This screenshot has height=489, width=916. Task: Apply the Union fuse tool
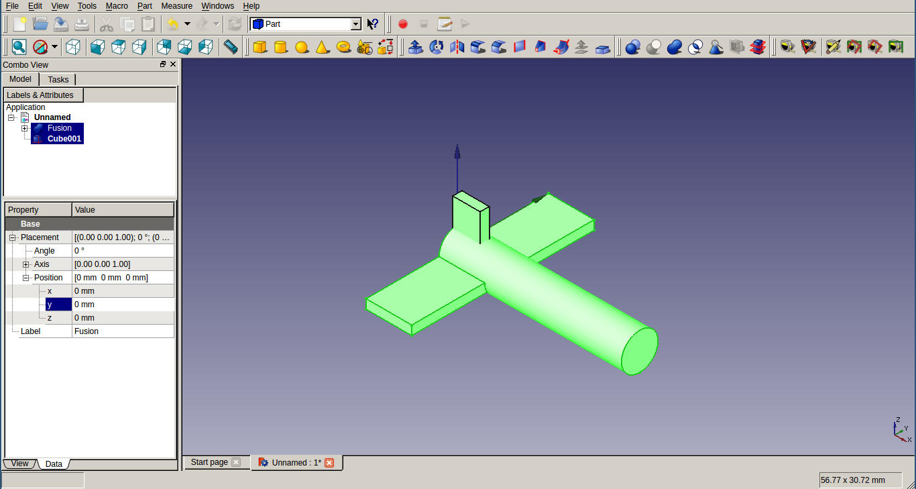coord(674,47)
